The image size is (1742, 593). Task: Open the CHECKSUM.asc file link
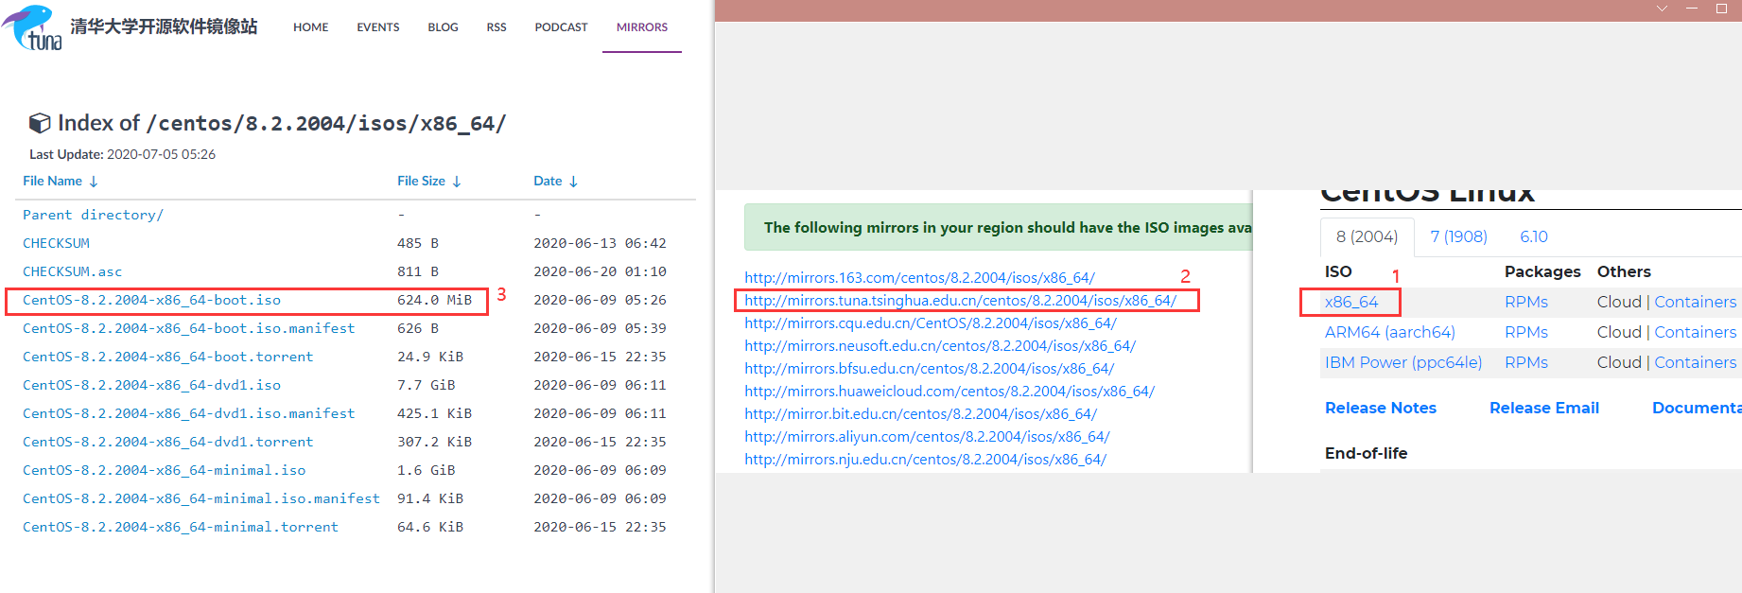(72, 271)
